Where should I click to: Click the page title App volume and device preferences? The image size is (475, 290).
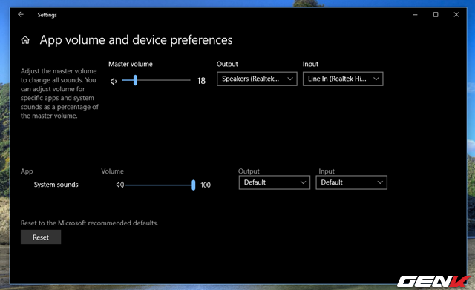tap(136, 40)
